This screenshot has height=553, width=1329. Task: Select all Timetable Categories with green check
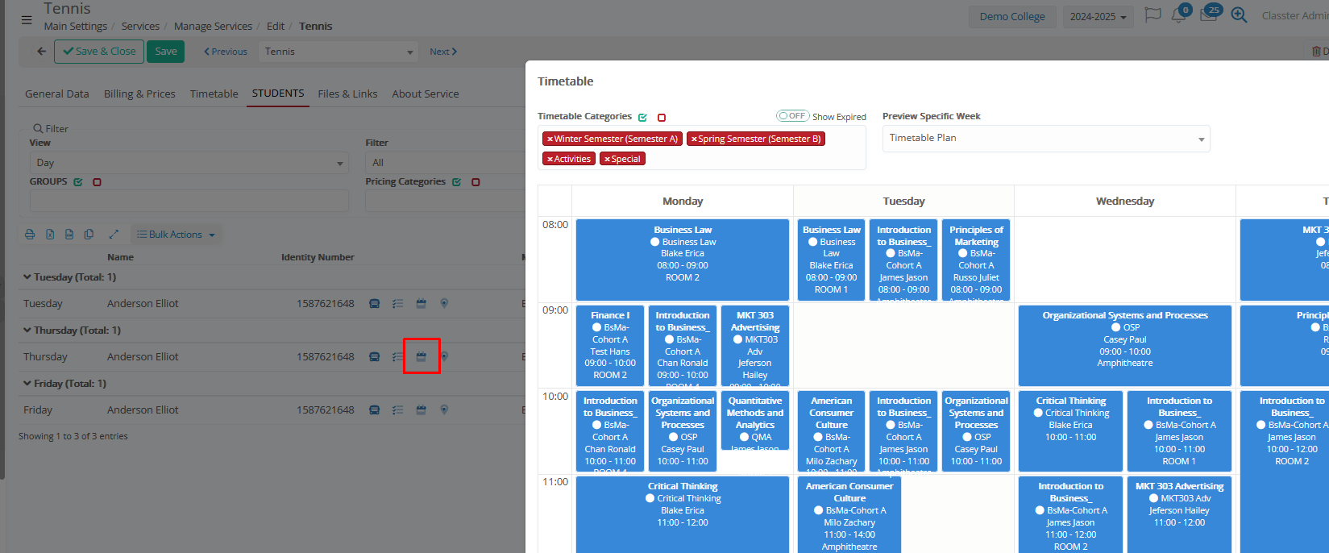tap(642, 118)
